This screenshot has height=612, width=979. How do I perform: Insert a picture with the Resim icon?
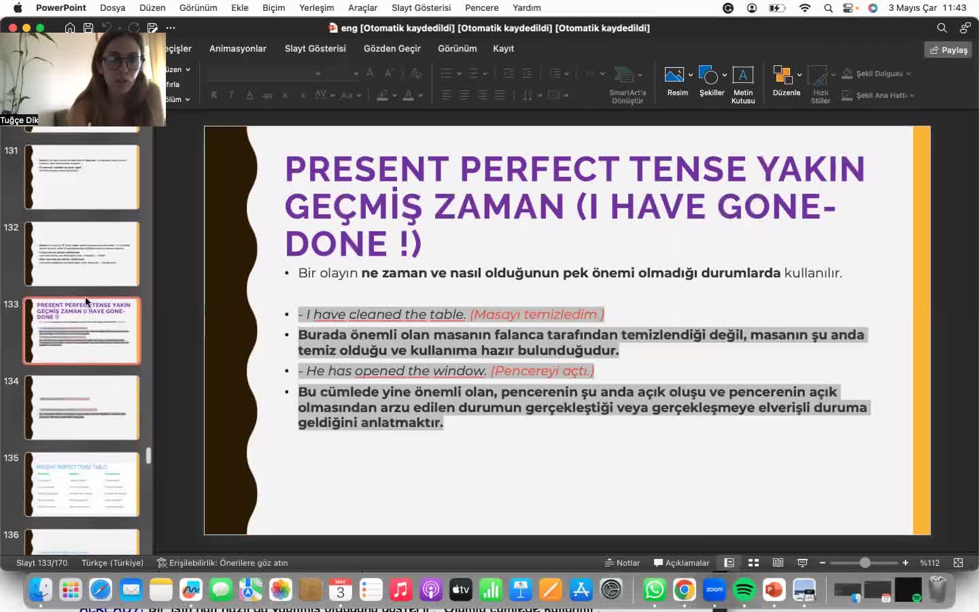(x=674, y=75)
